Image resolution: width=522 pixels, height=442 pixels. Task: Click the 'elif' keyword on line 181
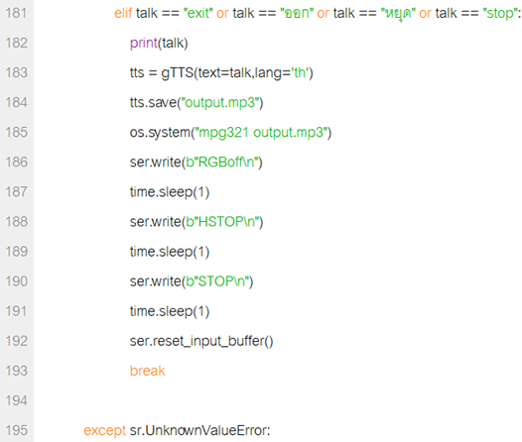[123, 13]
